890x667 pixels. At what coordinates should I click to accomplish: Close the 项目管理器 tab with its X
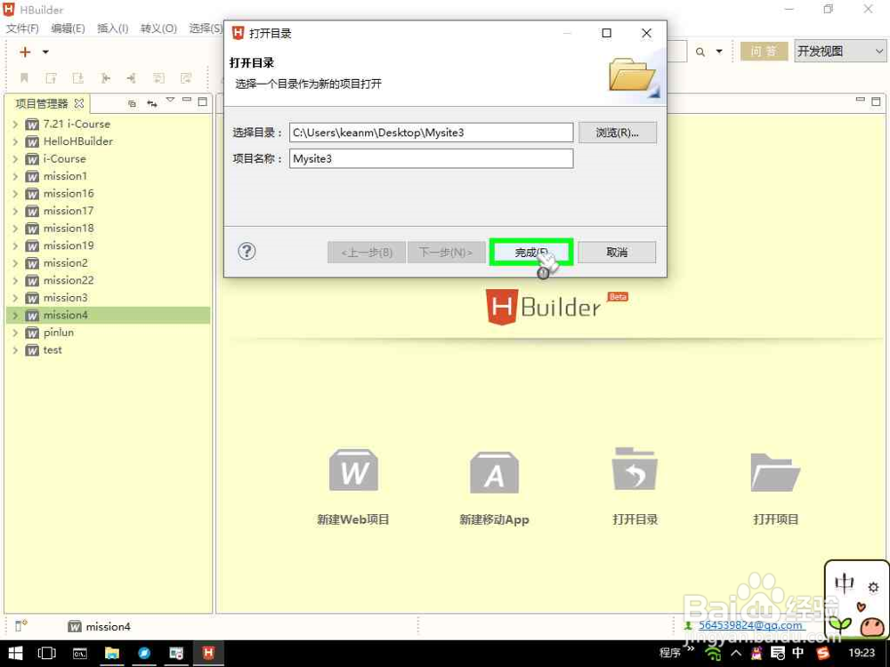pyautogui.click(x=79, y=103)
